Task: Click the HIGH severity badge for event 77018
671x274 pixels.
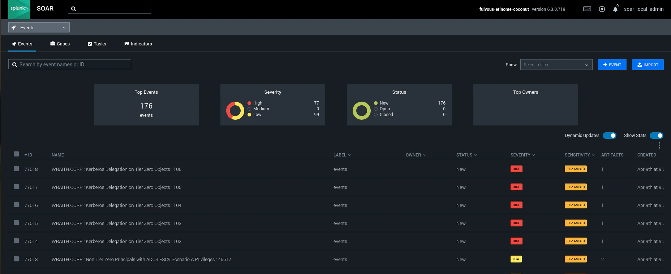Action: pyautogui.click(x=516, y=169)
